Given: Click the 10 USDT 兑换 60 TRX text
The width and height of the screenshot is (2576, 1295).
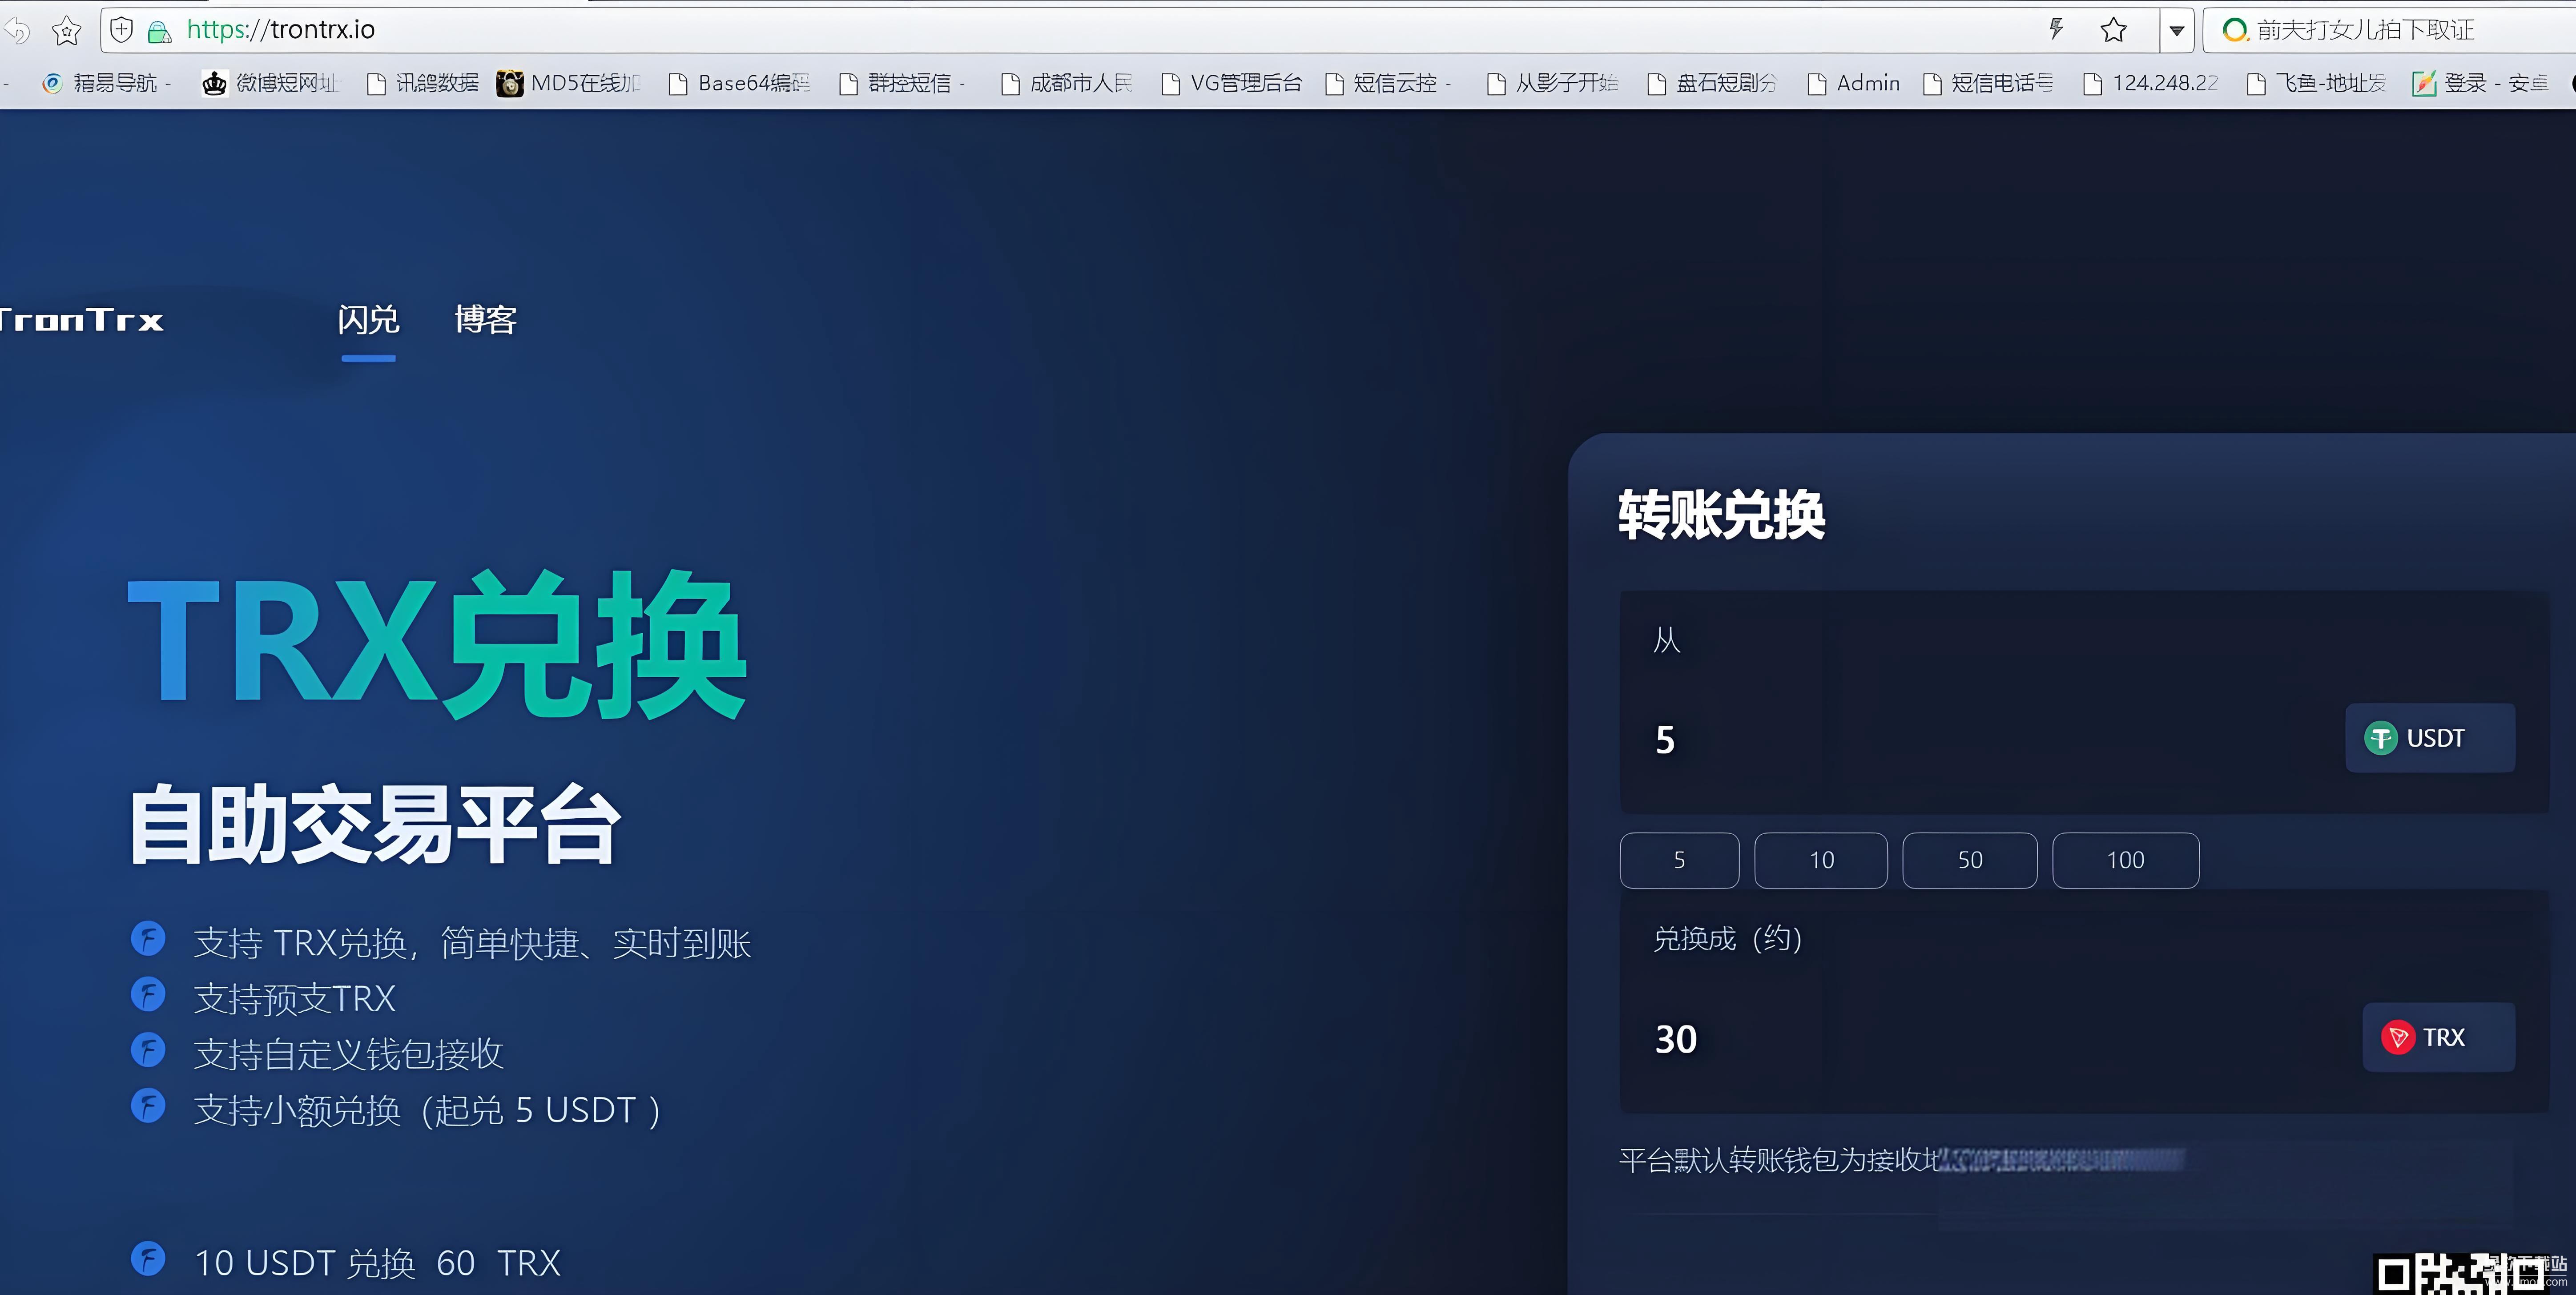Looking at the screenshot, I should [x=377, y=1263].
